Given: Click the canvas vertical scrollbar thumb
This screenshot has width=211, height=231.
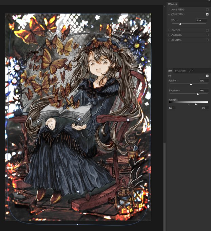Looking at the screenshot, I should (x=165, y=186).
